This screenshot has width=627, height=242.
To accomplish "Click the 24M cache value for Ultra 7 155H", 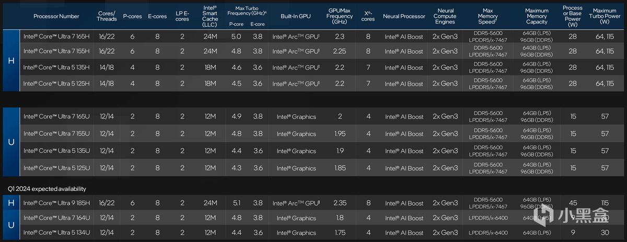I will (x=211, y=52).
